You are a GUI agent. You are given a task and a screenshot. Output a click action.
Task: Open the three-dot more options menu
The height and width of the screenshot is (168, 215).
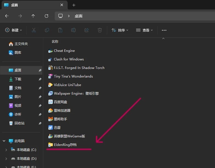point(164,30)
